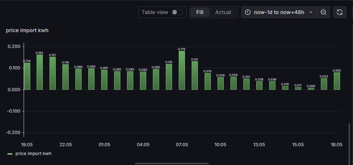The image size is (353, 165).
Task: Click the last bar labeled 0.080
Action: (x=337, y=81)
